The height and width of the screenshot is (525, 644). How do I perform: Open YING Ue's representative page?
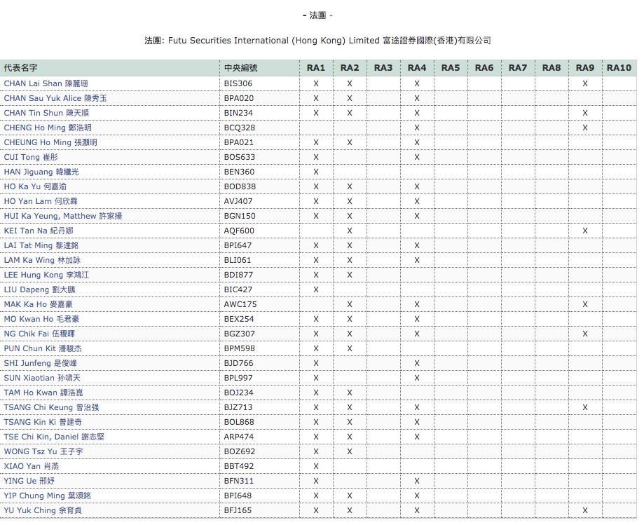point(29,481)
